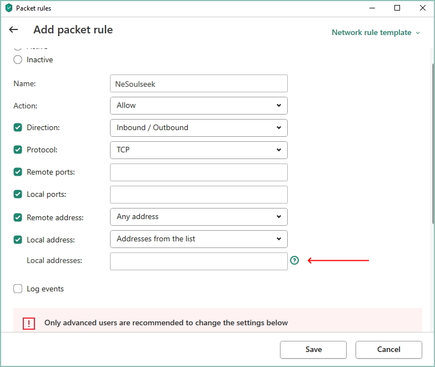This screenshot has height=367, width=435.
Task: Click the Name input field
Action: click(x=198, y=83)
